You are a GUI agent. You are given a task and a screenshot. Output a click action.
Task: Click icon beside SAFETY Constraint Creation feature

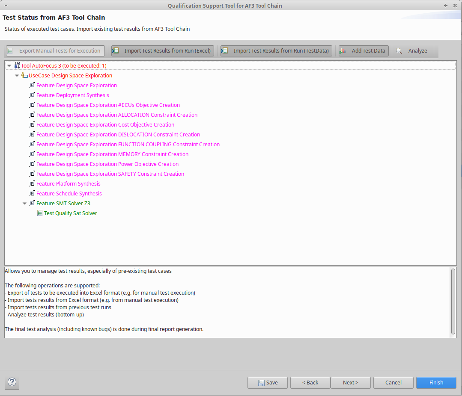click(32, 174)
